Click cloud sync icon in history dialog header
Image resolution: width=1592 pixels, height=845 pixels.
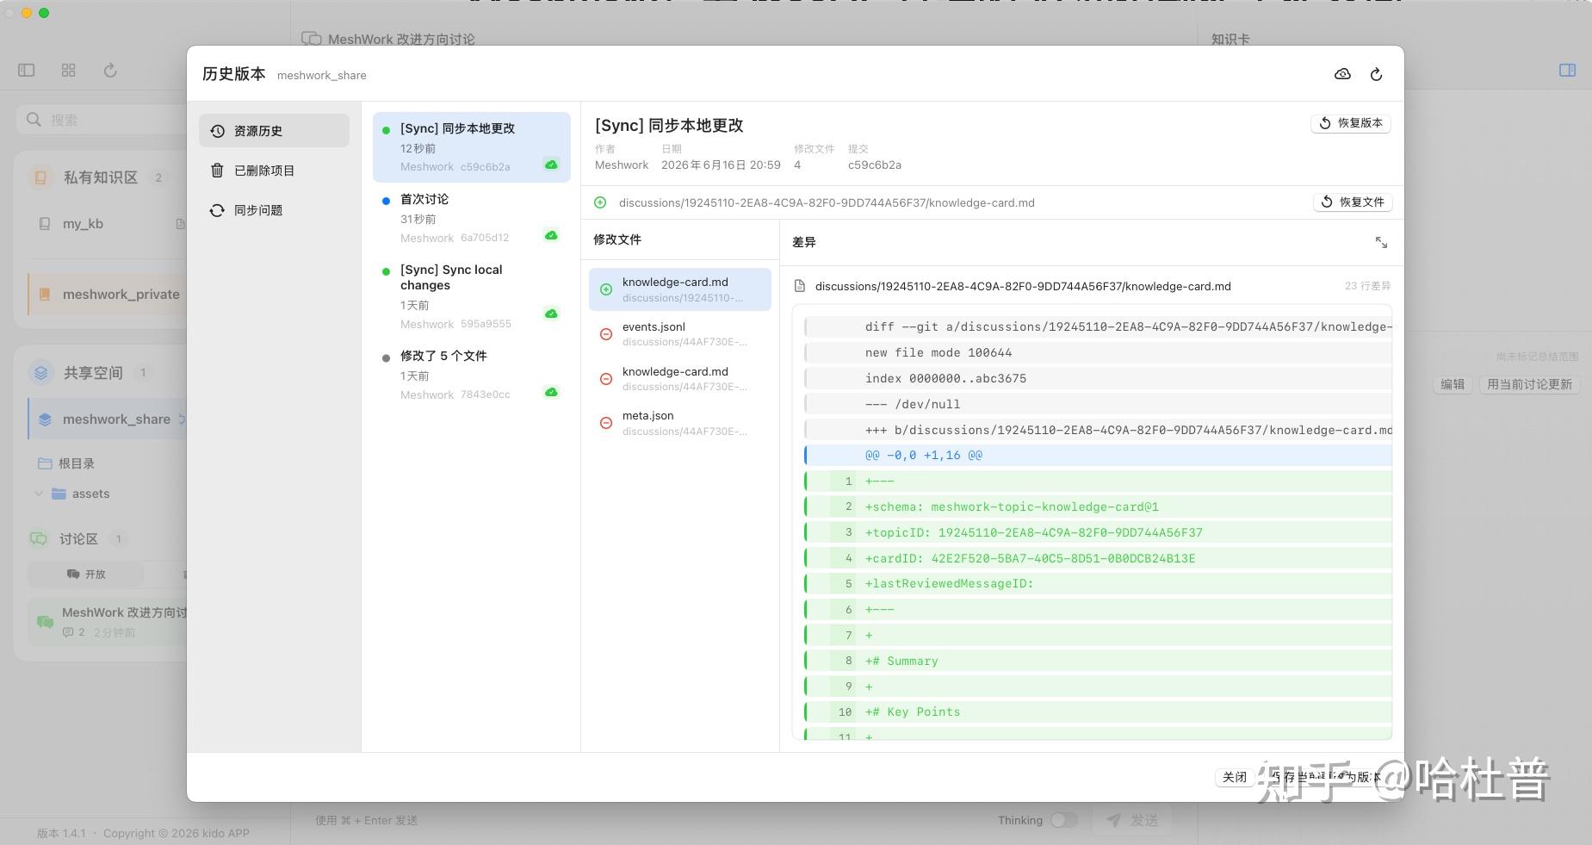[1342, 74]
